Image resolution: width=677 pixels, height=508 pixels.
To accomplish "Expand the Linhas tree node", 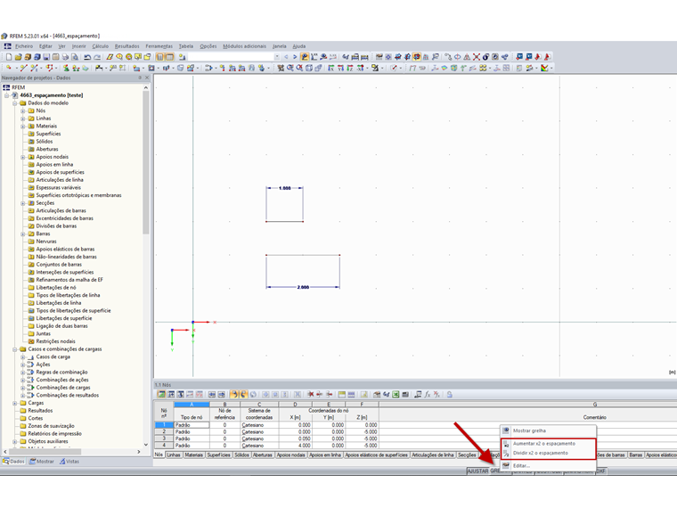I will tap(23, 119).
